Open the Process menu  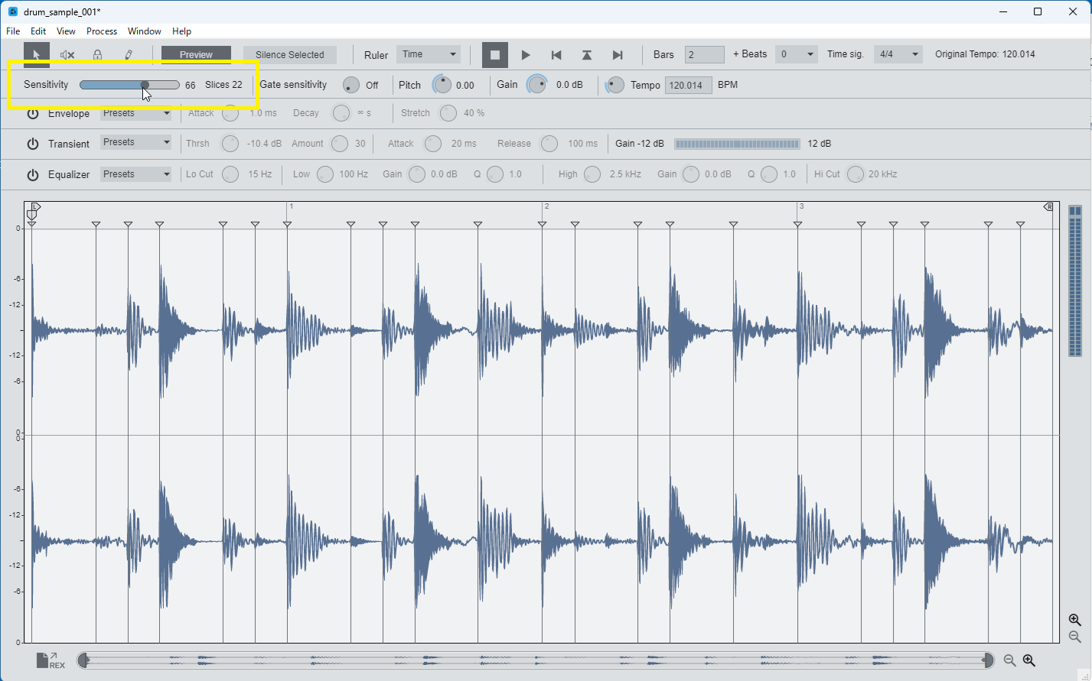(x=102, y=31)
